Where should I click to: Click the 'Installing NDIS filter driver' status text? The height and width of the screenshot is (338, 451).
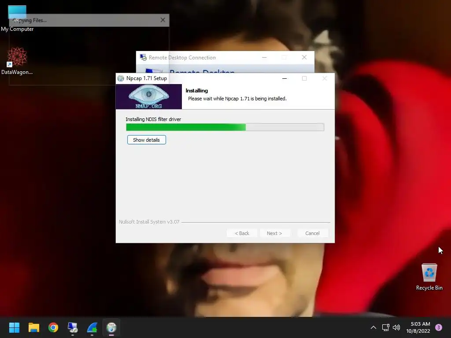coord(153,119)
